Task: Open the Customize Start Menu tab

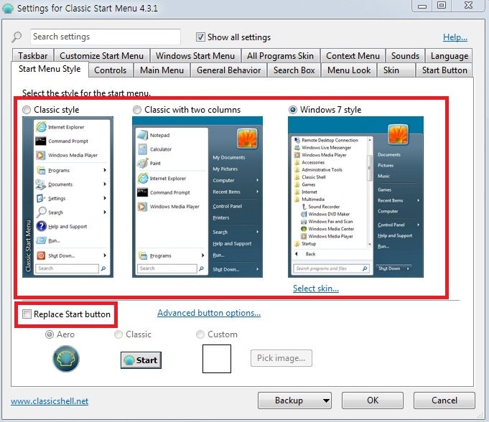Action: point(102,55)
